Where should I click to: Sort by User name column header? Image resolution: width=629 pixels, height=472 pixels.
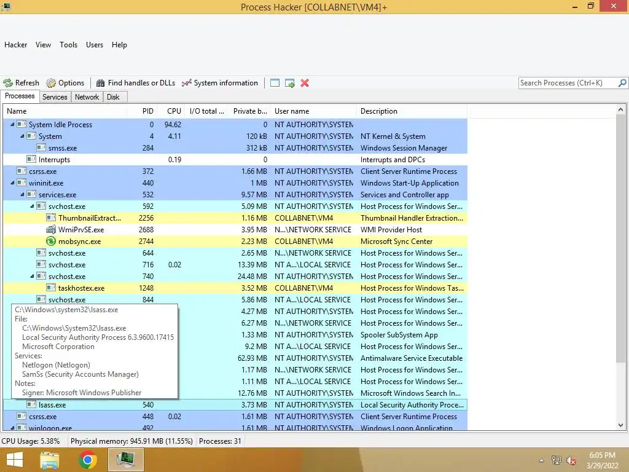click(313, 111)
